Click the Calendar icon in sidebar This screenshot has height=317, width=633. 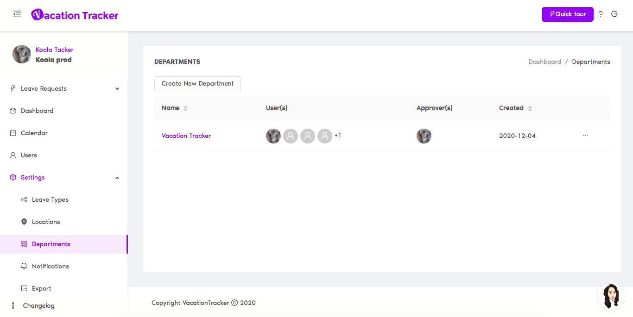coord(13,133)
